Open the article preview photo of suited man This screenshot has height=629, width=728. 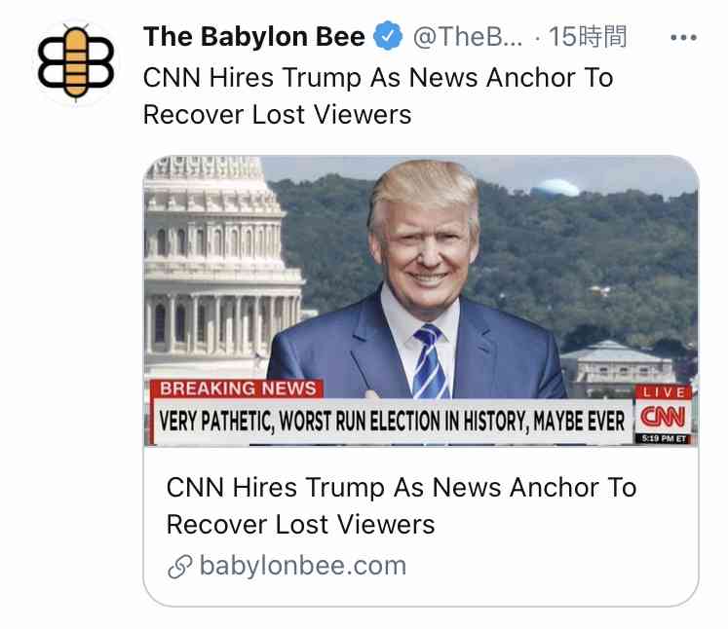[x=421, y=301]
